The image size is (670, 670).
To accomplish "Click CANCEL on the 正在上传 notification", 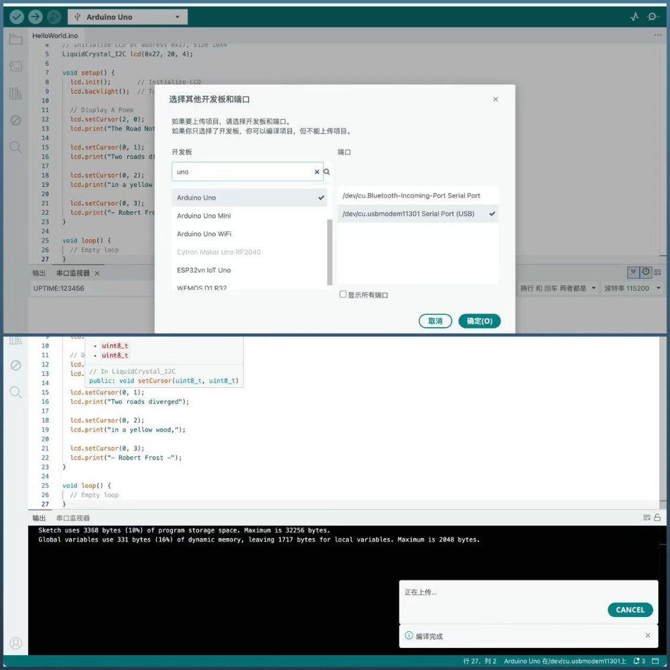I will (630, 610).
